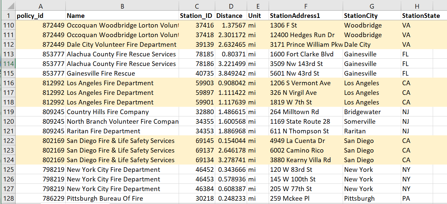Viewport: 447px width, 204px height.
Task: Click address 259 Mckee Pl
Action: click(306, 198)
